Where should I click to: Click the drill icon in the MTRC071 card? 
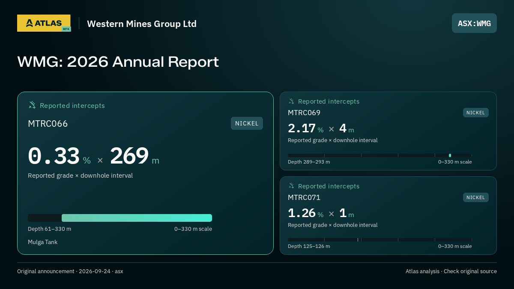tap(291, 186)
